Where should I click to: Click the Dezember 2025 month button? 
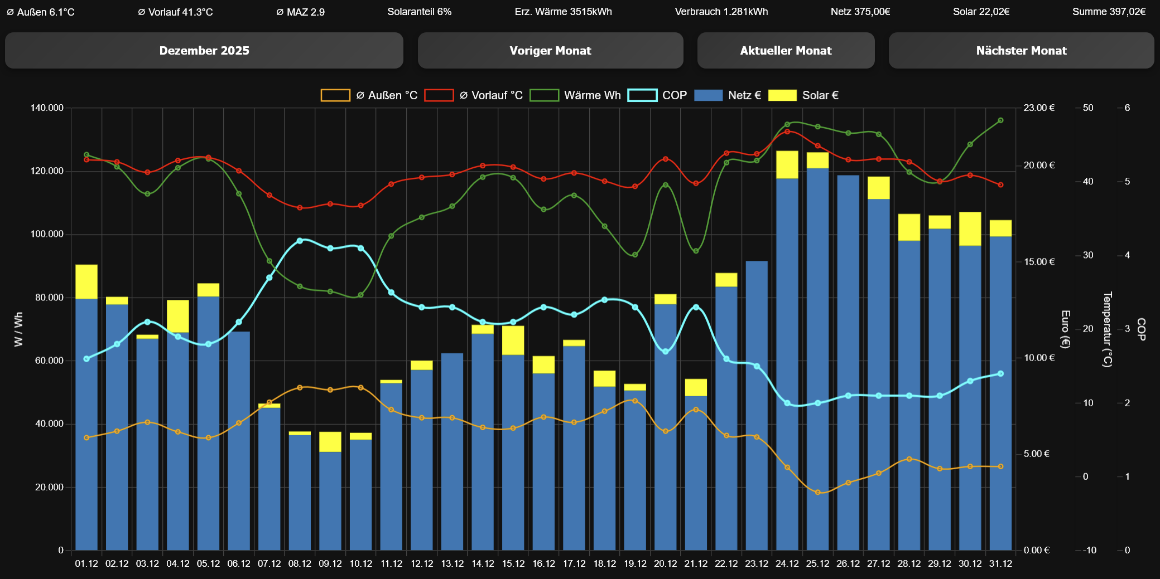click(x=204, y=51)
